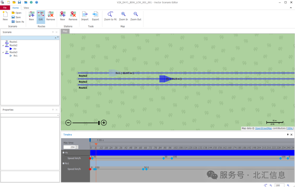Click the map zoom slider handle
295x187 pixels.
pyautogui.click(x=99, y=123)
